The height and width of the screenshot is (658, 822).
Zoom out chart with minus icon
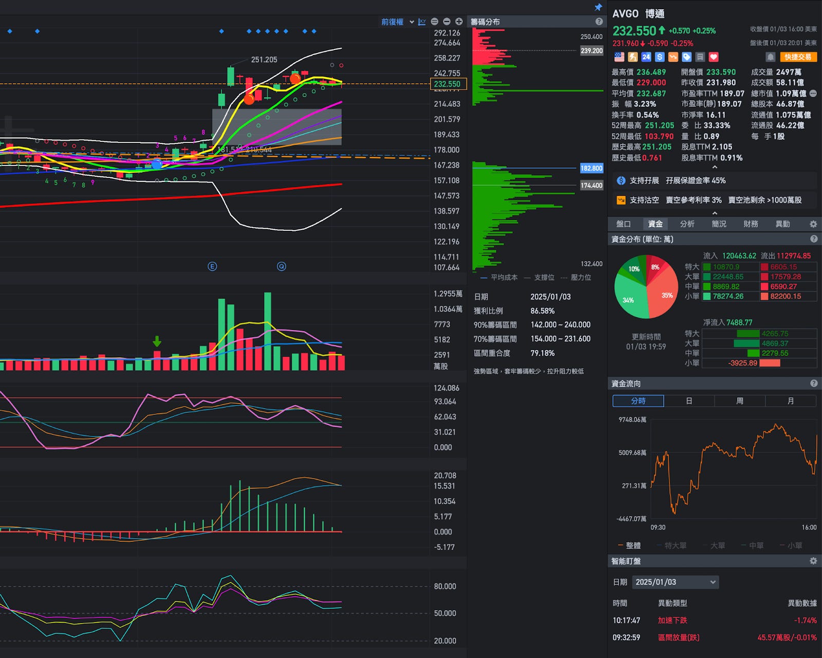point(446,22)
